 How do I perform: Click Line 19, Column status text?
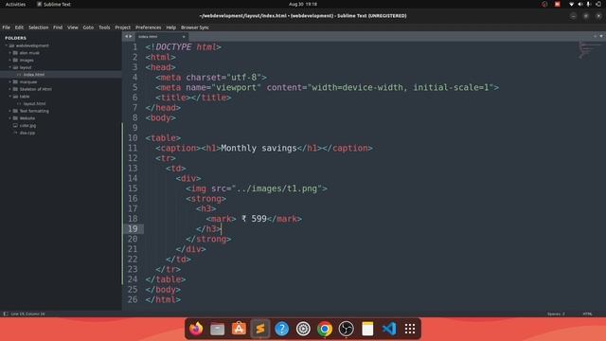27,314
